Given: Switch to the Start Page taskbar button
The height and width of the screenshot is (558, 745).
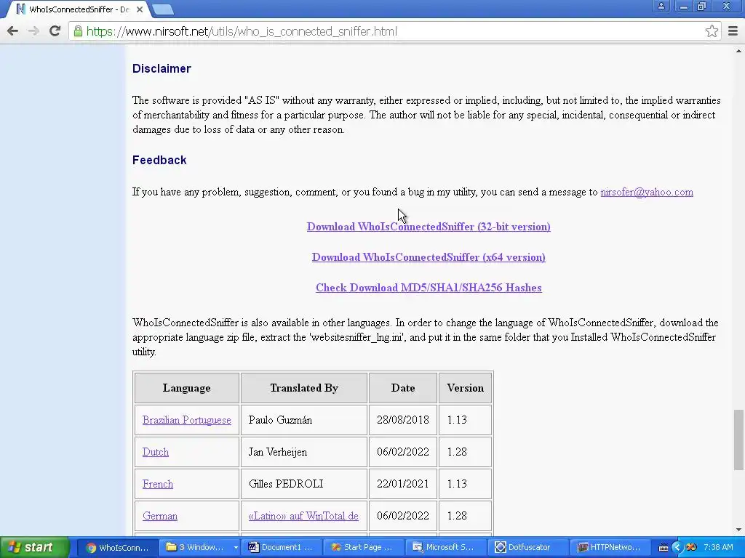Looking at the screenshot, I should pos(363,548).
